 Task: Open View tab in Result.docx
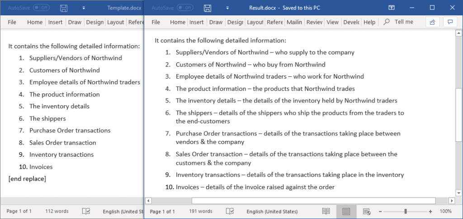click(332, 22)
